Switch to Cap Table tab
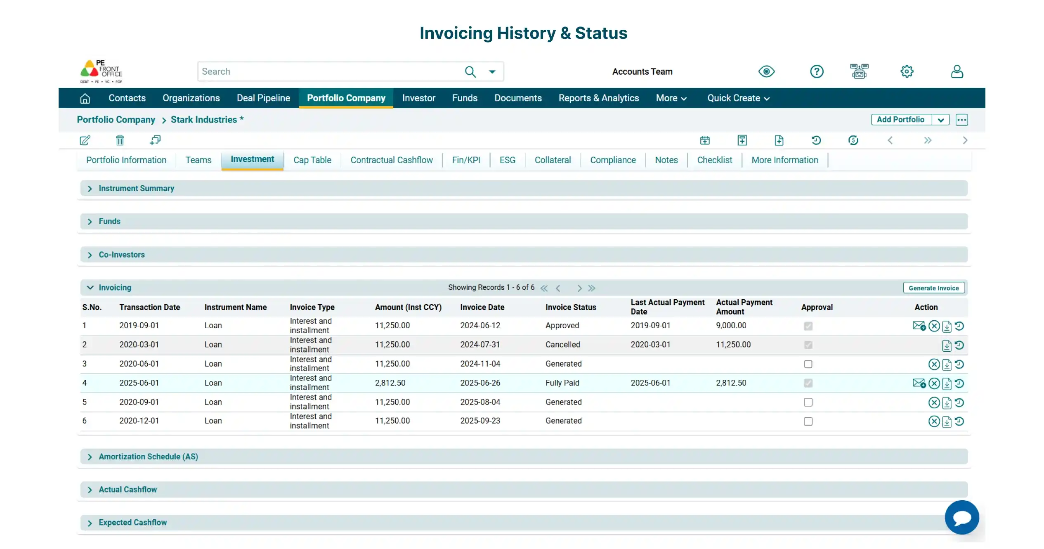The height and width of the screenshot is (549, 1044). 312,160
